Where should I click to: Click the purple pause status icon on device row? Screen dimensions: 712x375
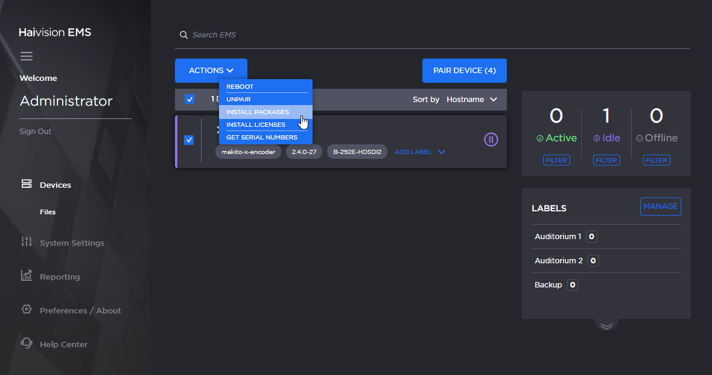click(x=491, y=139)
